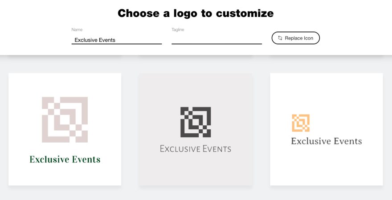Click the 'Name' field label

coord(77,30)
